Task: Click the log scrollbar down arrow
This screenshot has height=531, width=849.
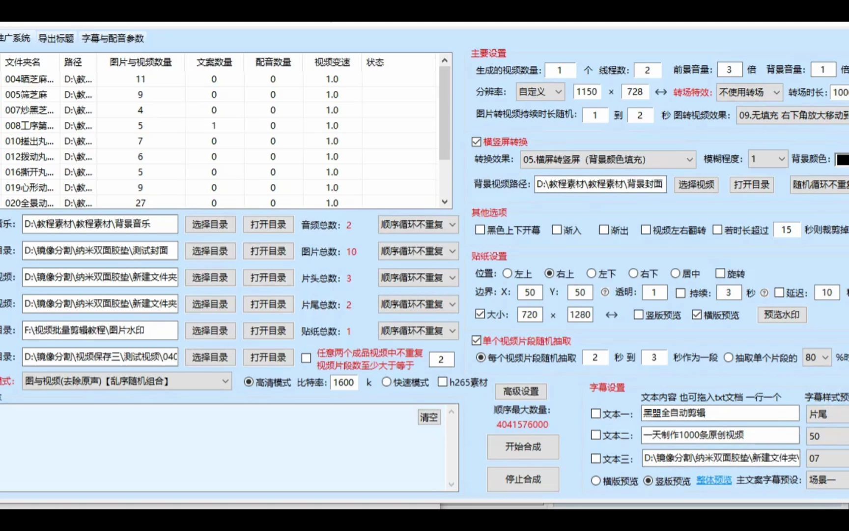Action: (452, 484)
